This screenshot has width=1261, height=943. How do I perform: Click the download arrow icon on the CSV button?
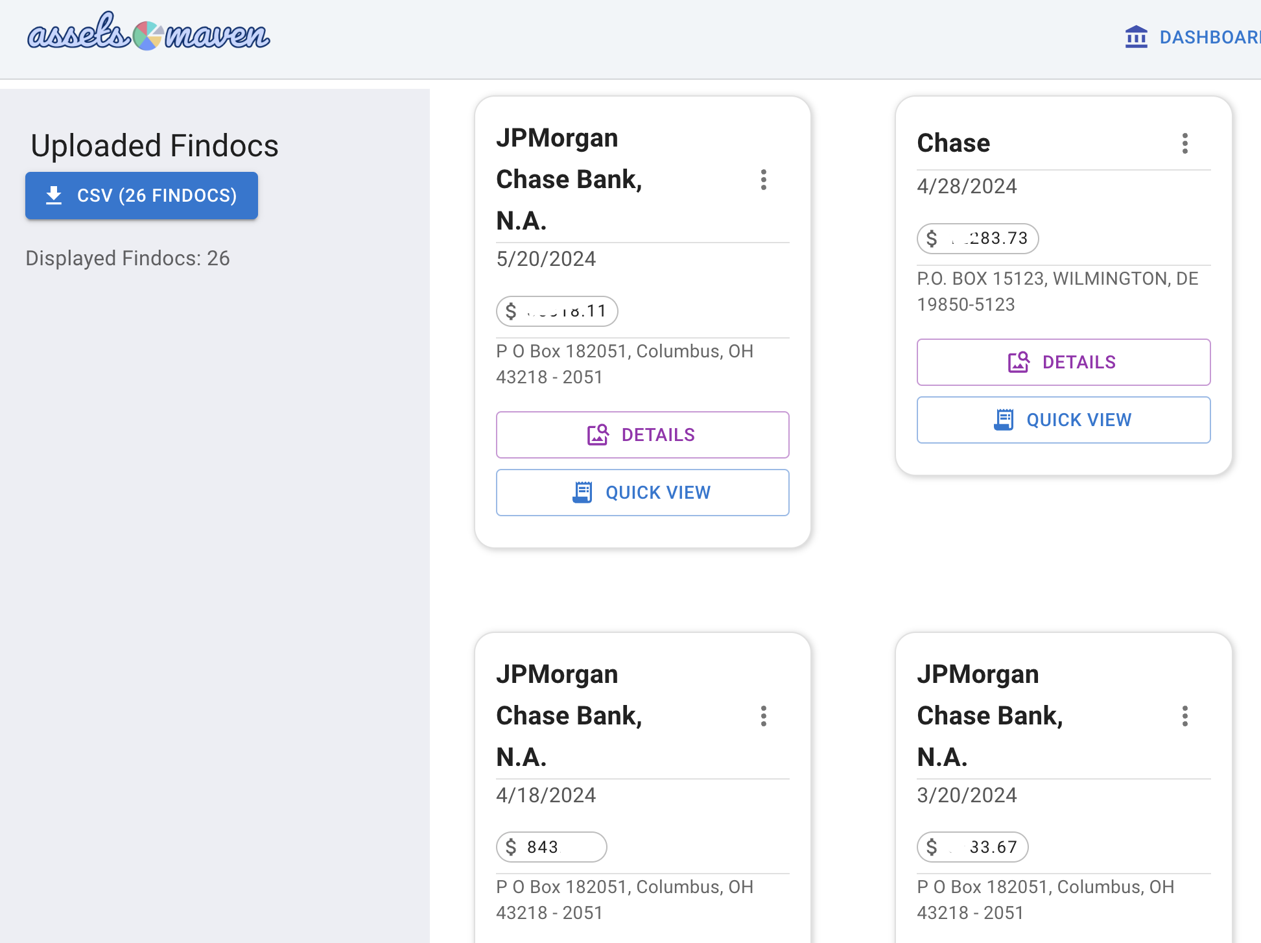pyautogui.click(x=54, y=195)
